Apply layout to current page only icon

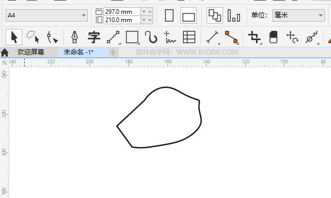(234, 15)
